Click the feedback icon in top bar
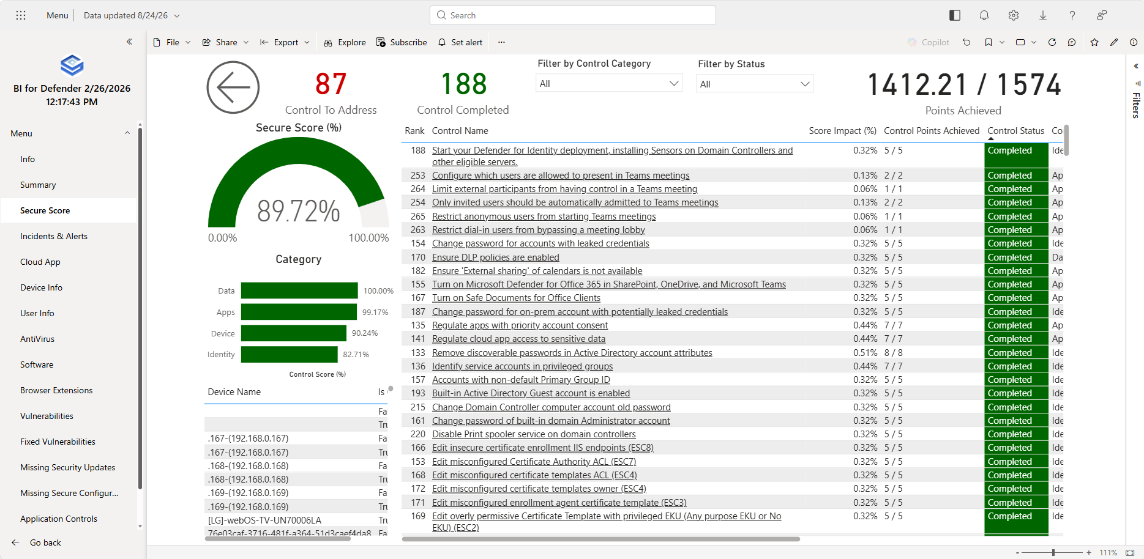Image resolution: width=1144 pixels, height=559 pixels. click(1102, 15)
